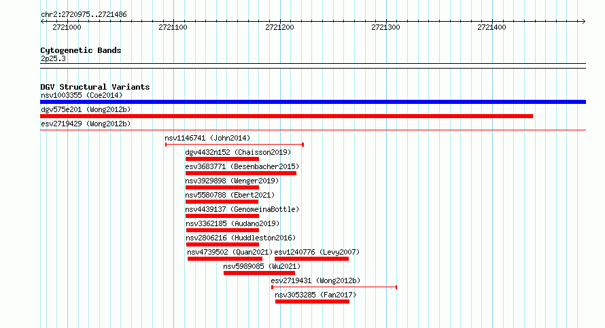Open the esv3683771 (Besenbacher2015) label
The height and width of the screenshot is (328, 605).
pyautogui.click(x=242, y=166)
